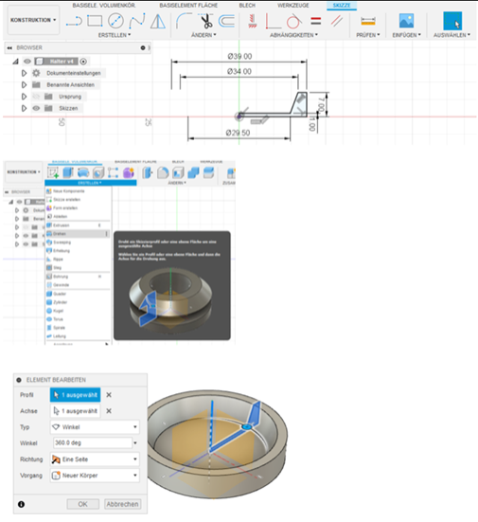This screenshot has width=478, height=522.
Task: Choose Sweeping from the Erstellen menu
Action: pos(78,242)
